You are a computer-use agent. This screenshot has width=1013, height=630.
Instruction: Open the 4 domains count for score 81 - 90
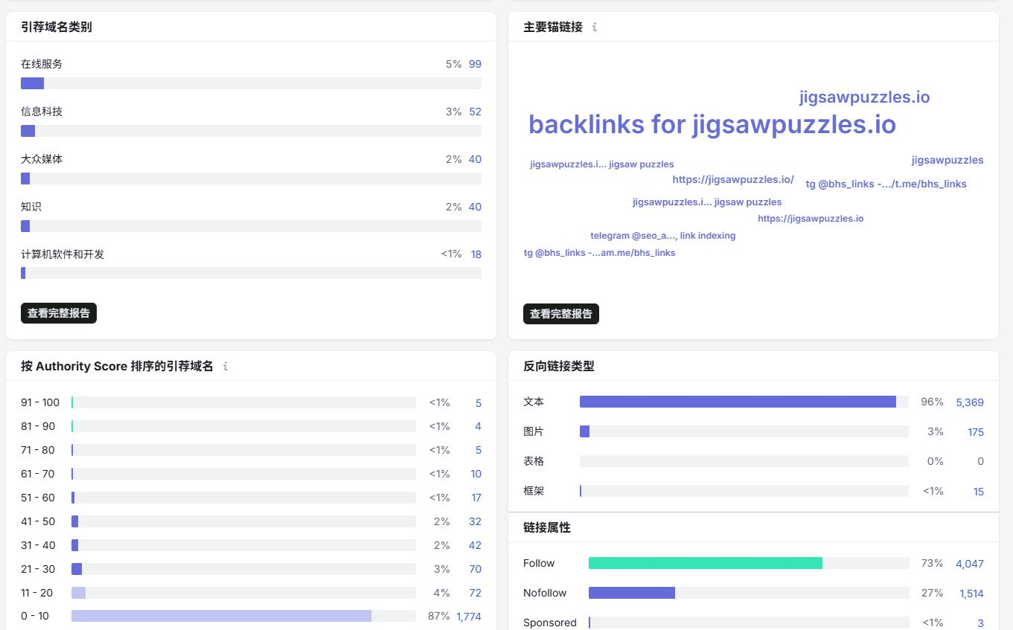[x=479, y=427]
